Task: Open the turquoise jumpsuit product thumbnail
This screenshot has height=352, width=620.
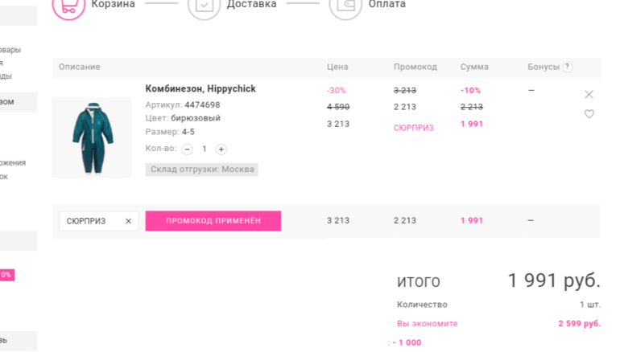Action: click(92, 137)
